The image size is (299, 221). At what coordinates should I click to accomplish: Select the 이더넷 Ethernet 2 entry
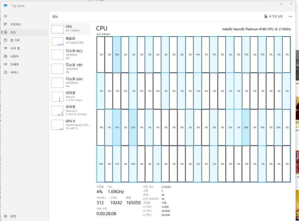click(x=70, y=111)
